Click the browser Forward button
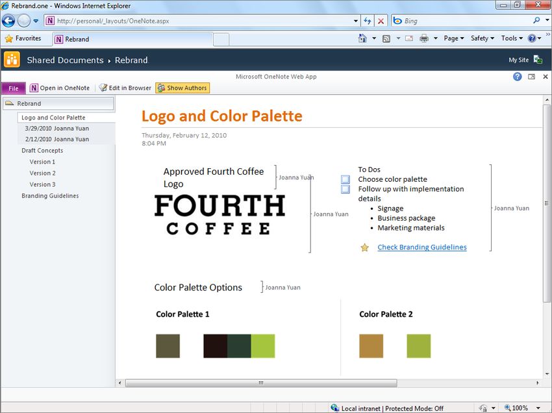 (24, 21)
